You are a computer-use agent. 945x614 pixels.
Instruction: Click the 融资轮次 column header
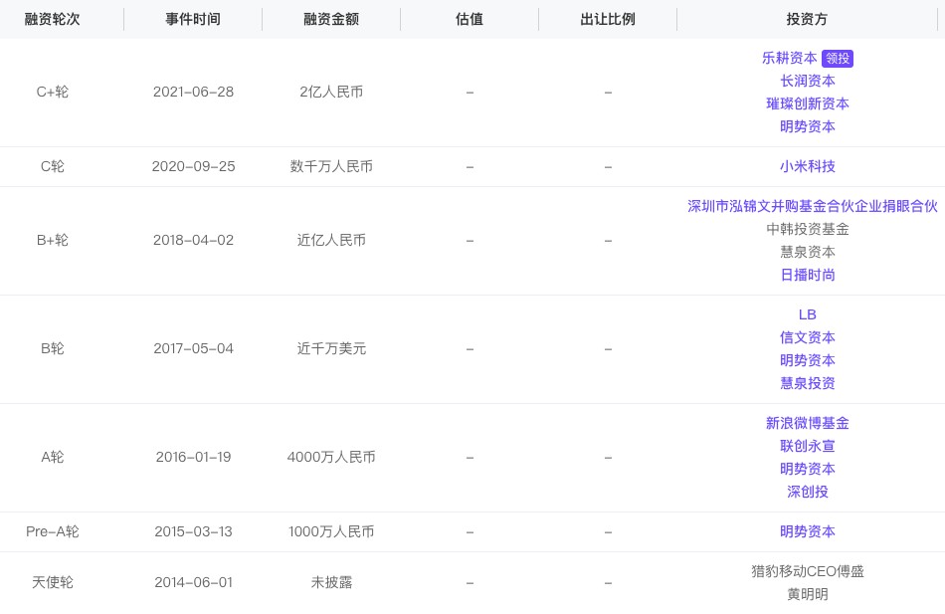(x=52, y=19)
